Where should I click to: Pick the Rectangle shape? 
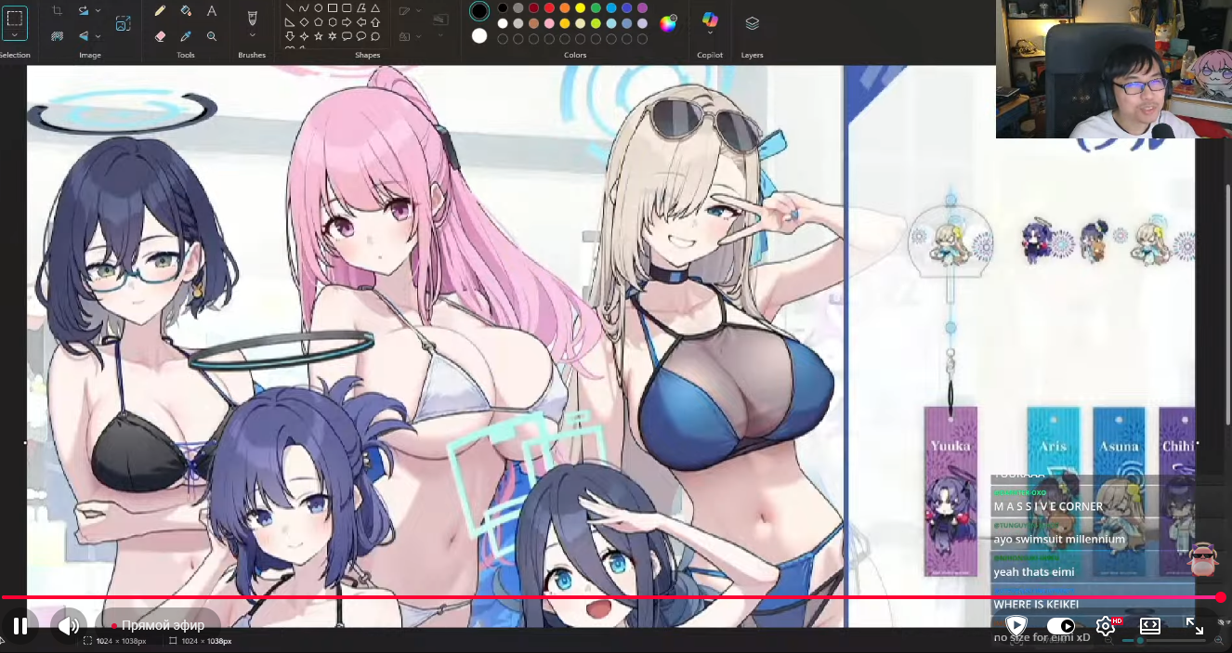pos(333,8)
